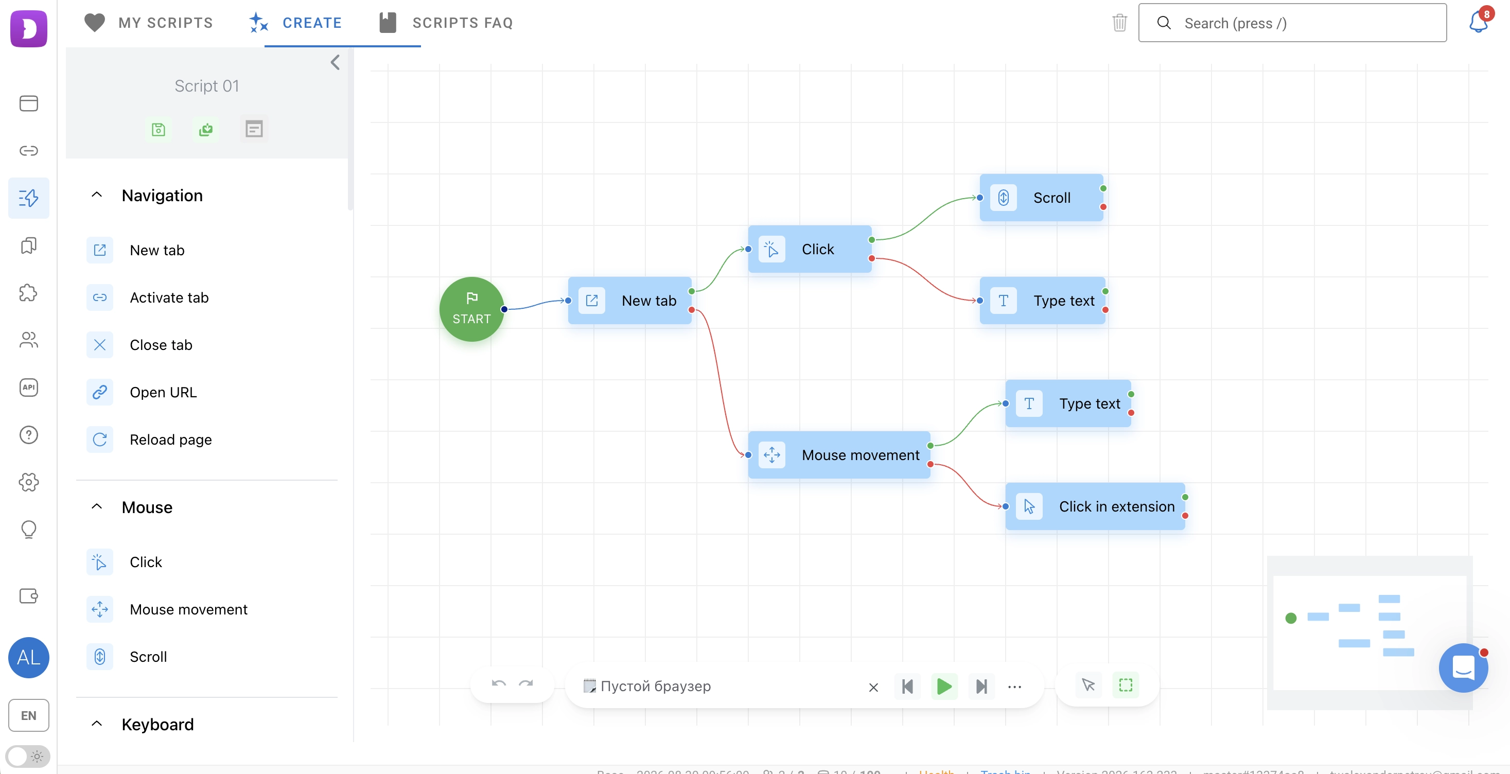Click the save and export script icon
Screen dimensions: 1510x774
pyautogui.click(x=206, y=130)
